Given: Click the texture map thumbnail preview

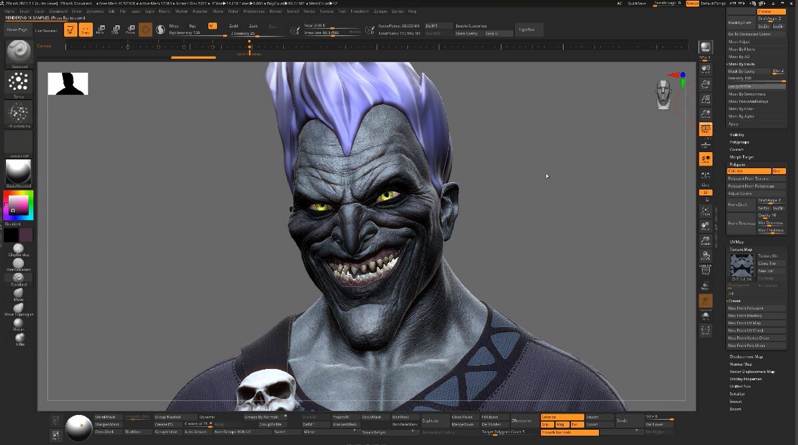Looking at the screenshot, I should pyautogui.click(x=741, y=267).
